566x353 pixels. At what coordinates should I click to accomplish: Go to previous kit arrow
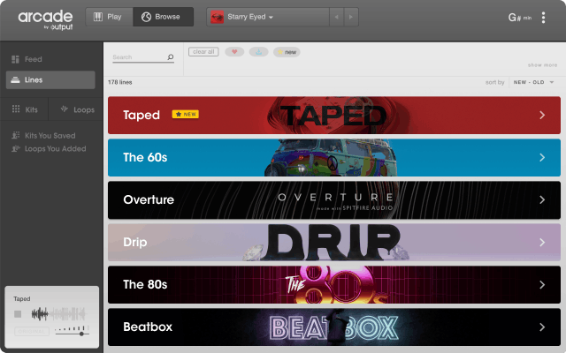336,17
